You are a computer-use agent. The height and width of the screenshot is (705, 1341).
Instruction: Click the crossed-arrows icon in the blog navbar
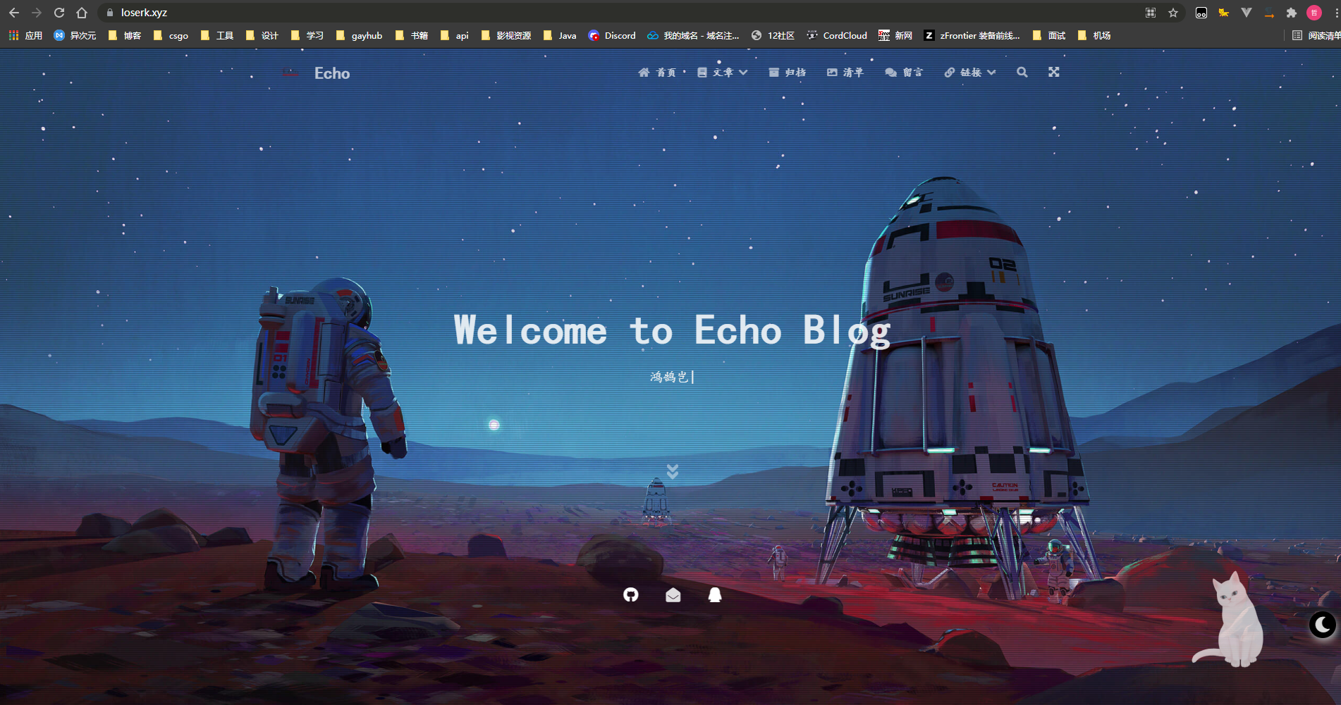1053,72
